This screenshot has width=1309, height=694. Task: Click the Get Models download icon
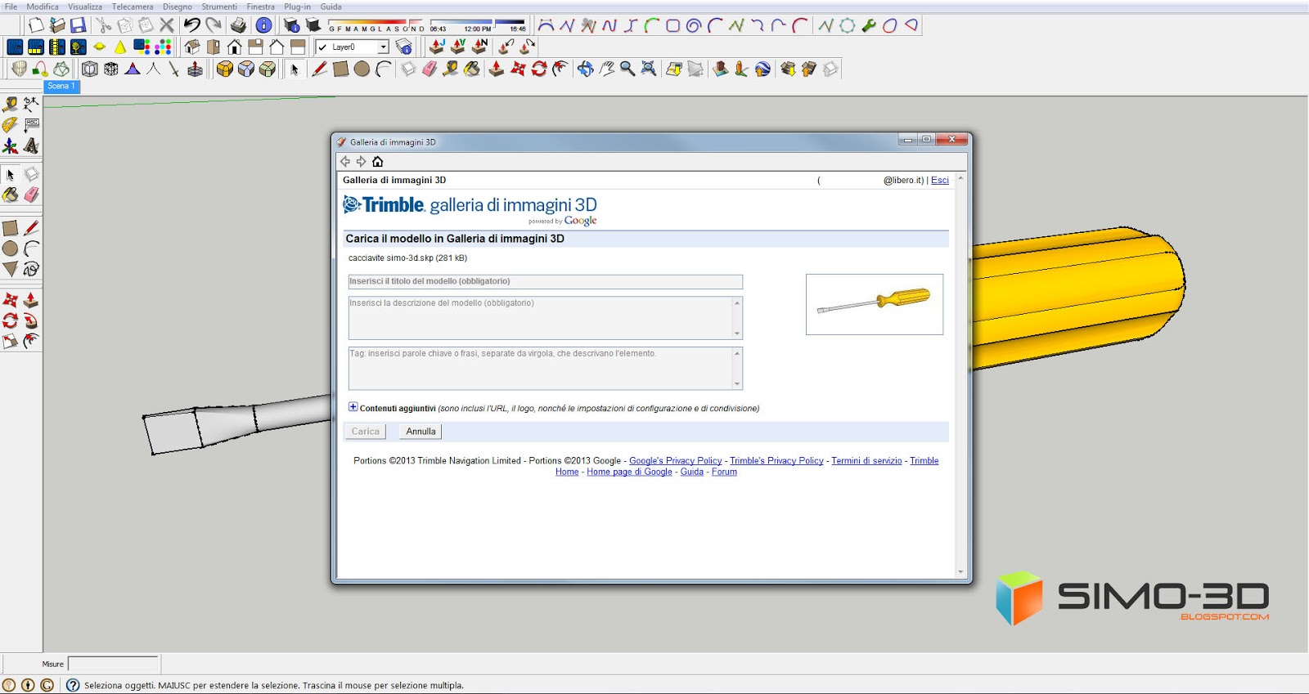(788, 69)
